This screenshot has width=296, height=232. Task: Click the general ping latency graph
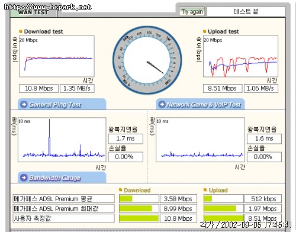[x=62, y=140]
